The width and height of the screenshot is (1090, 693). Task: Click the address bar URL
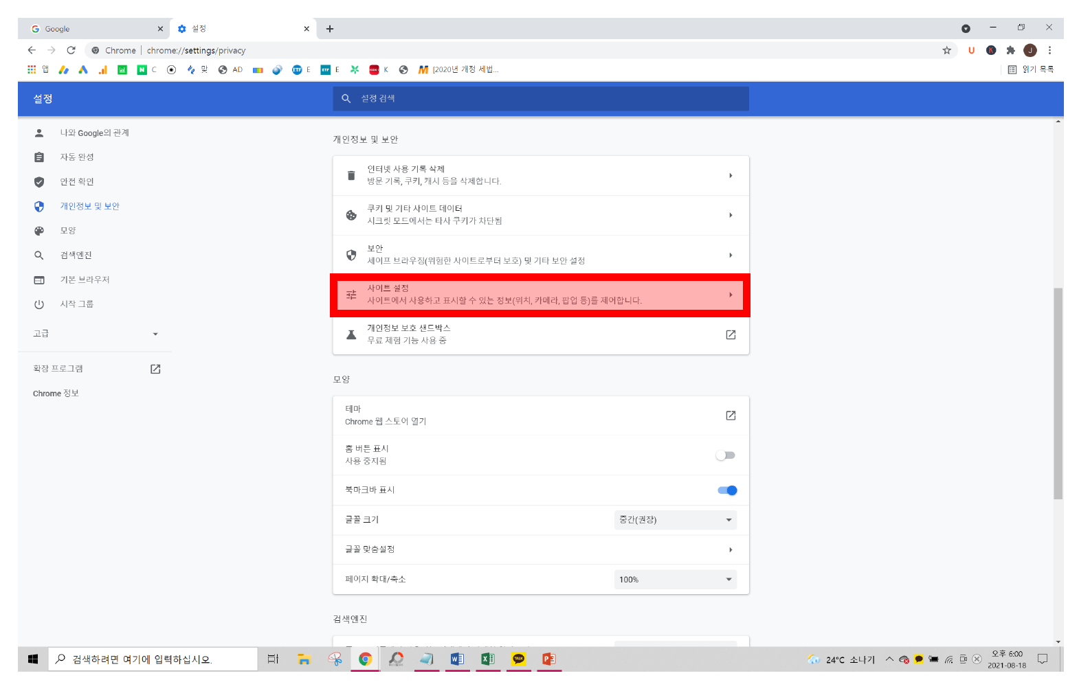(196, 50)
